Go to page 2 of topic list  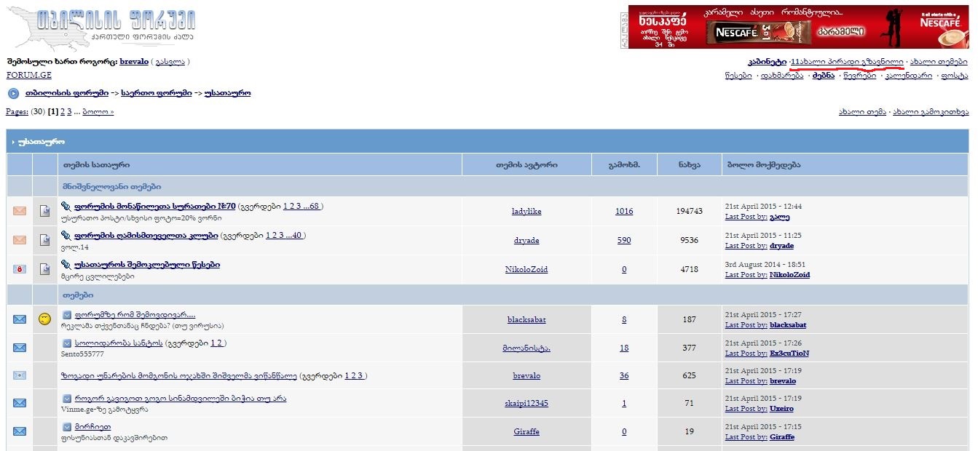coord(61,112)
